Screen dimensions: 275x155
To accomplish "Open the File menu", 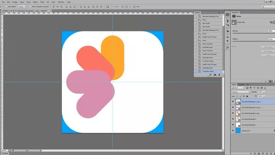I will [3, 2].
